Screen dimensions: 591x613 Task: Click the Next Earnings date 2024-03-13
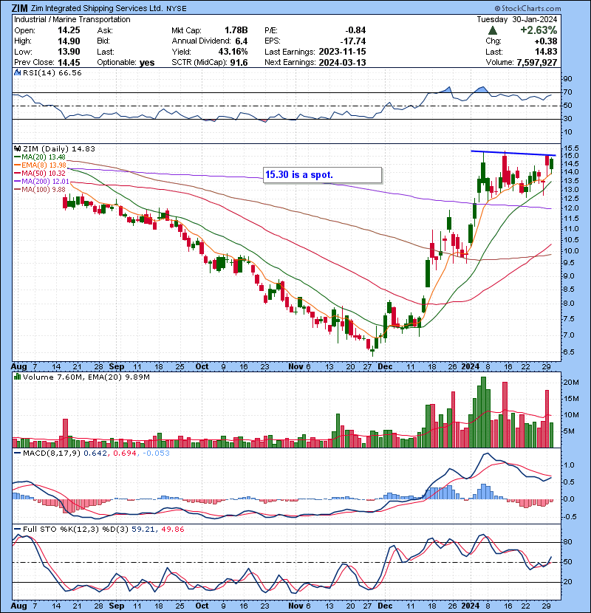[x=342, y=63]
